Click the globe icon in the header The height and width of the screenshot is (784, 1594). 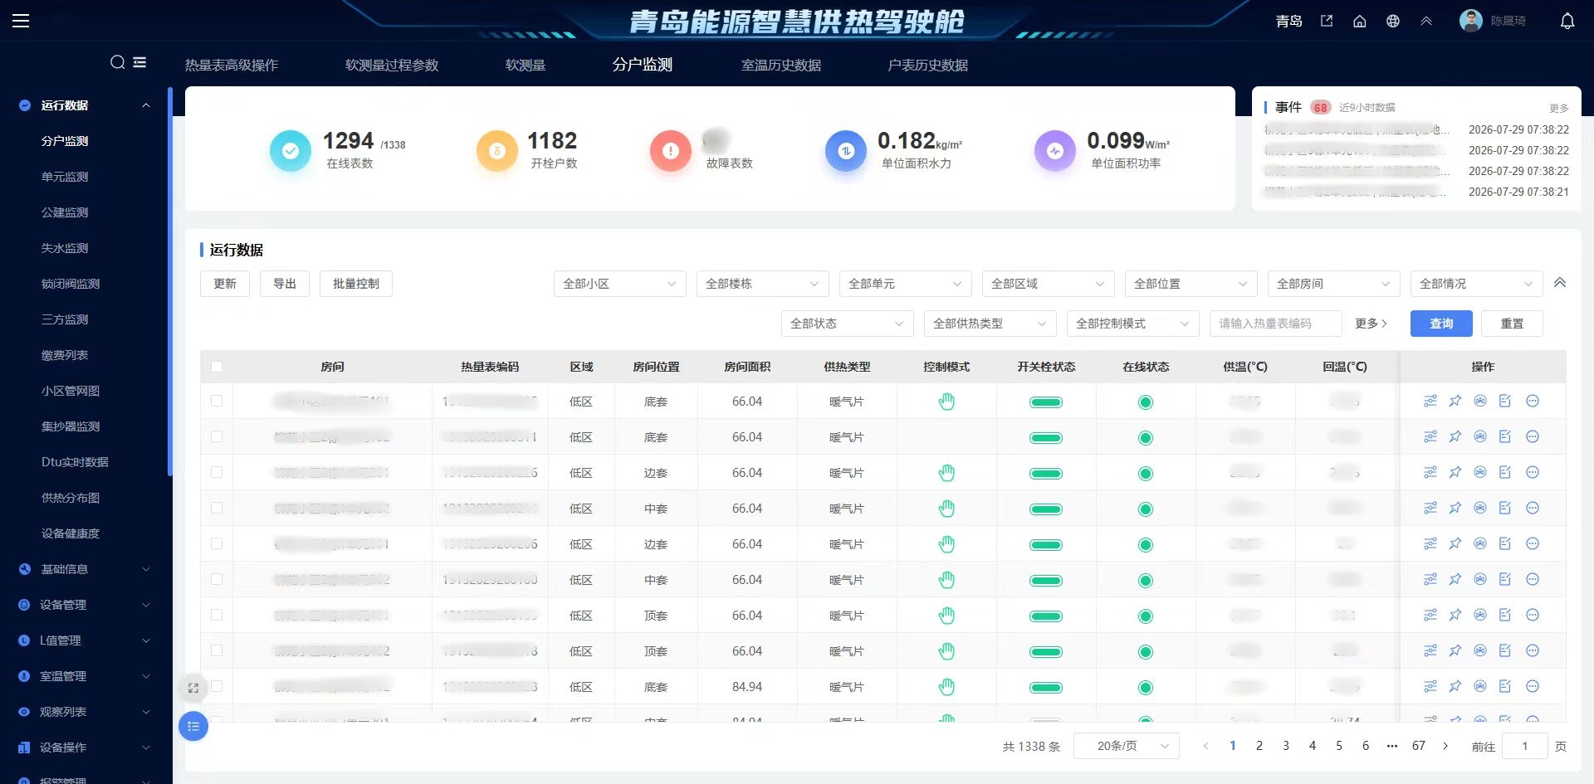1393,21
